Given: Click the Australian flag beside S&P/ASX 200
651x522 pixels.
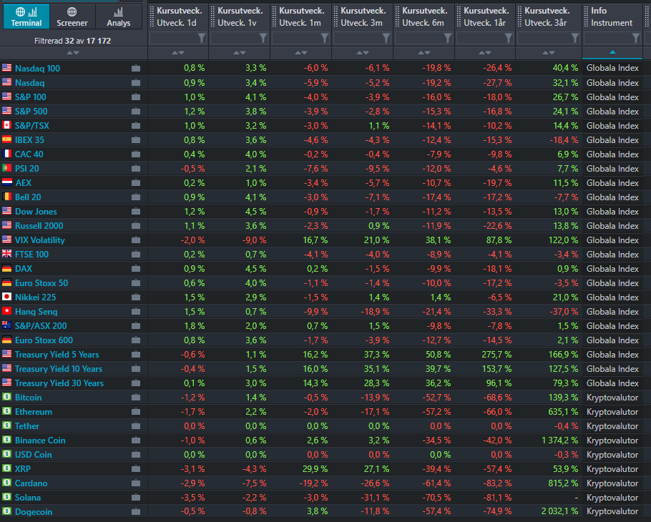Looking at the screenshot, I should (x=6, y=325).
